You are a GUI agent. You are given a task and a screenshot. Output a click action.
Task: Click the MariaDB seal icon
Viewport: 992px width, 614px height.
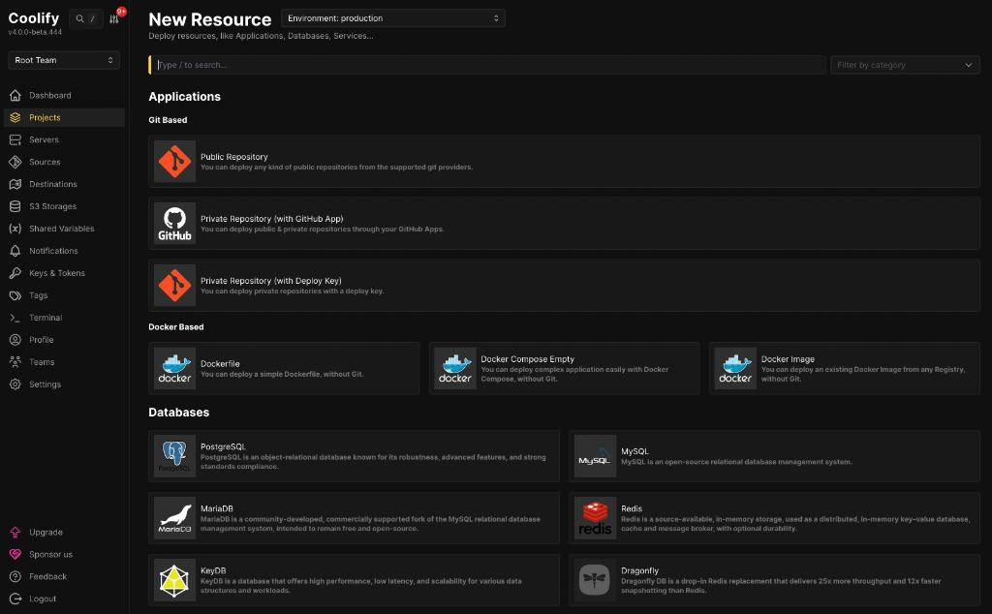coord(174,518)
